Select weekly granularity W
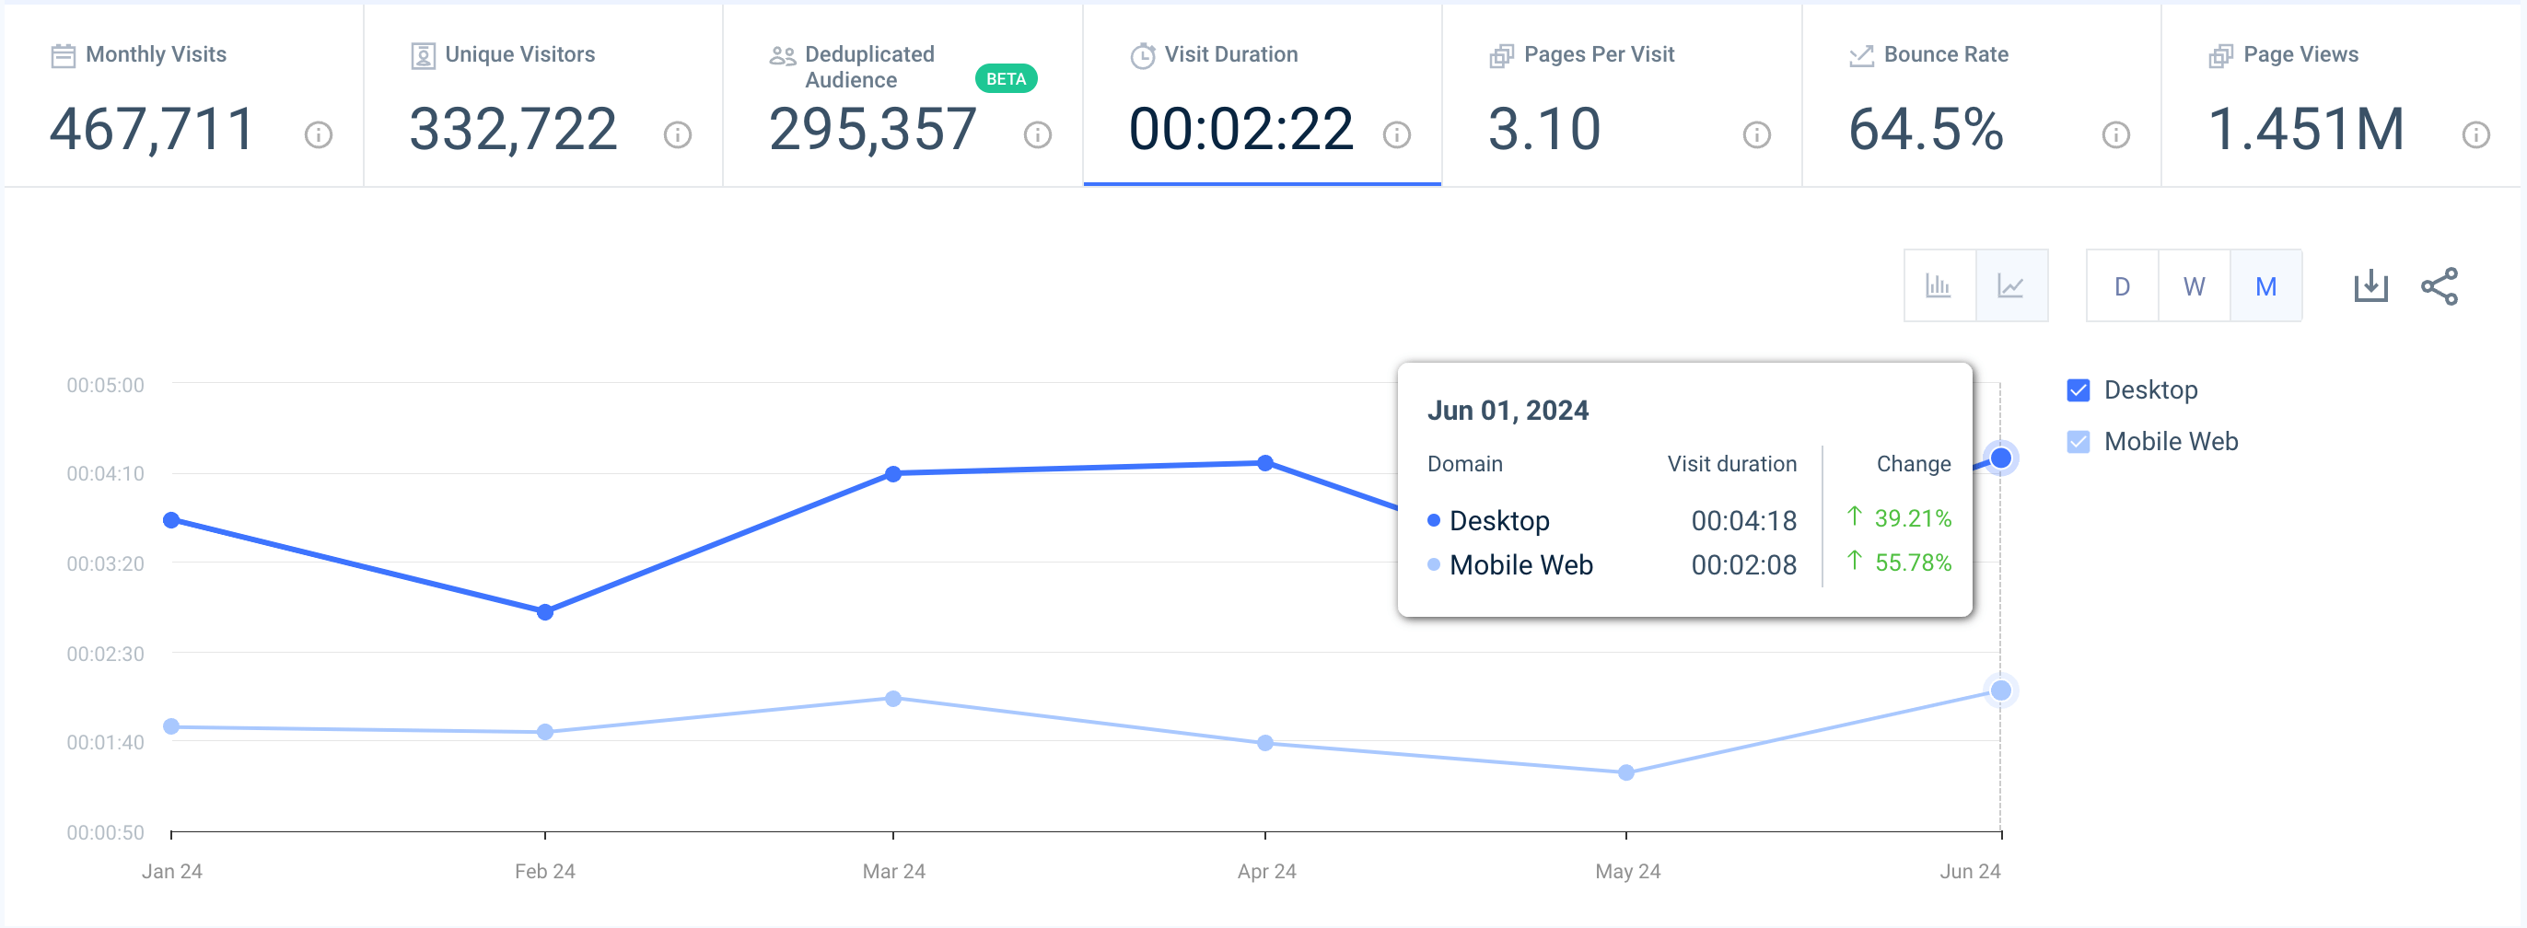 pos(2194,285)
